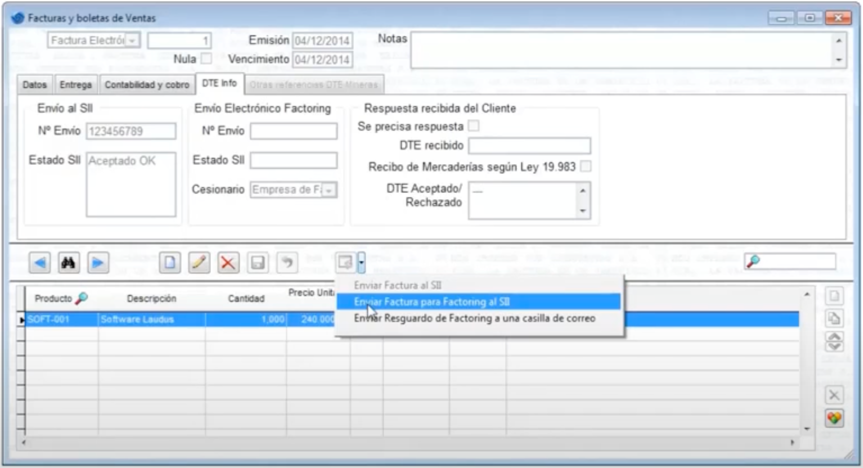Select the SOFT-001 product cell

(62, 319)
